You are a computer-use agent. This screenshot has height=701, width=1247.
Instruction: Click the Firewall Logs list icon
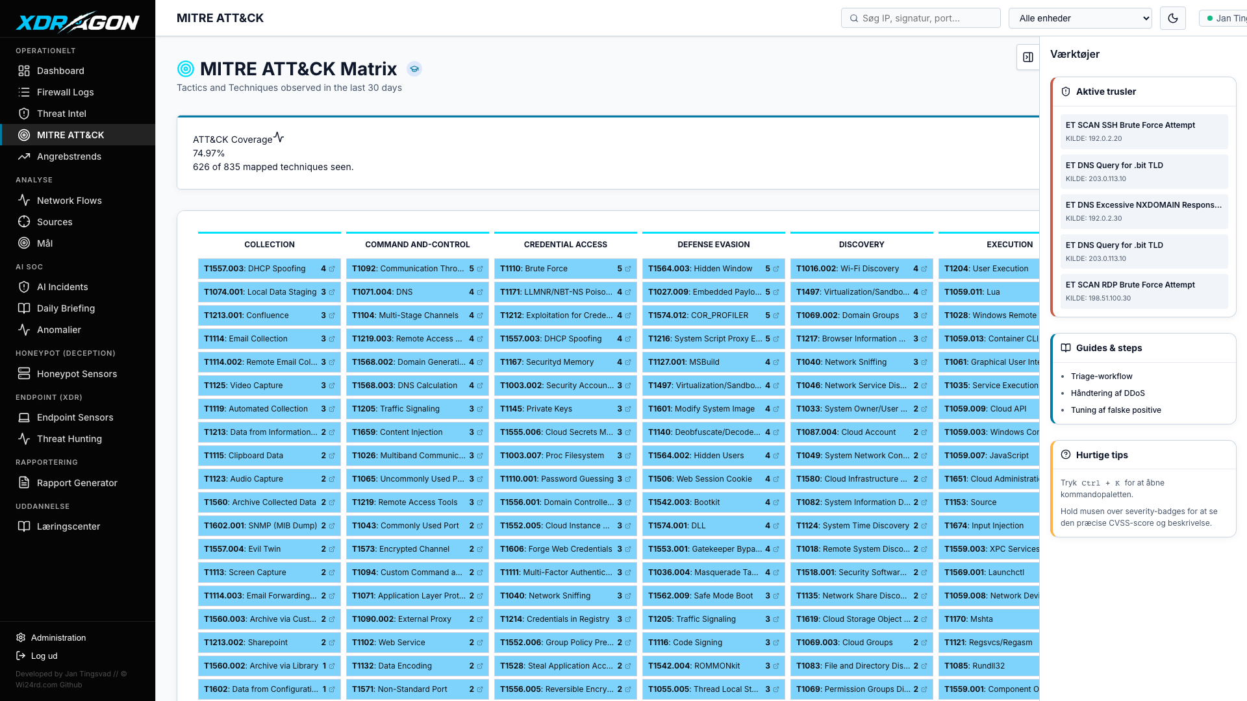click(24, 92)
